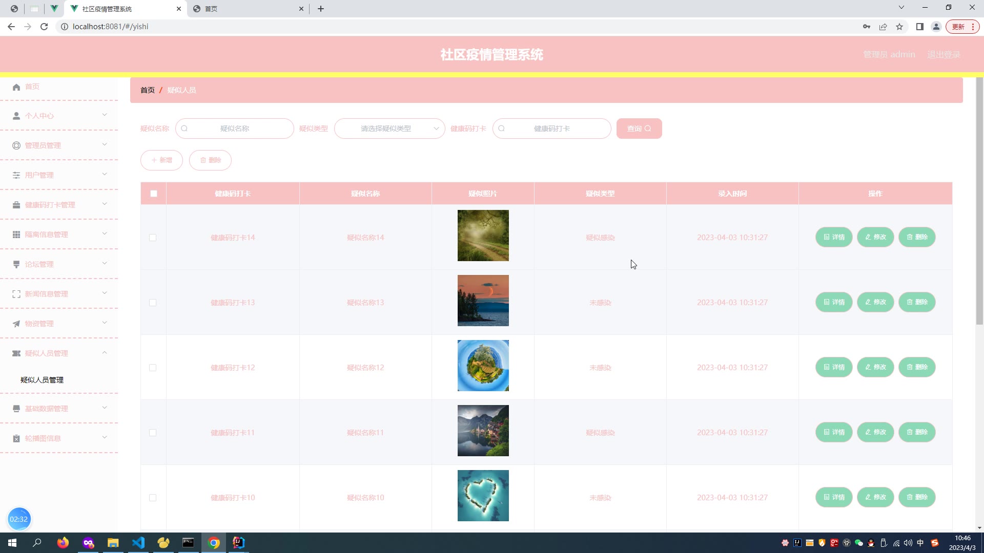Open VS Code from the taskbar

(138, 543)
